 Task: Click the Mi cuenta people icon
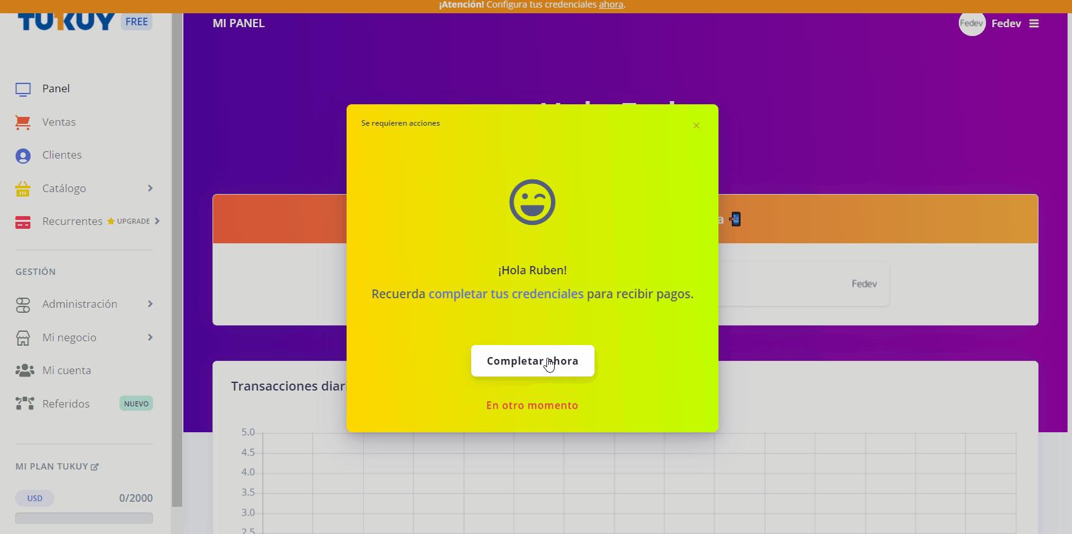click(25, 371)
